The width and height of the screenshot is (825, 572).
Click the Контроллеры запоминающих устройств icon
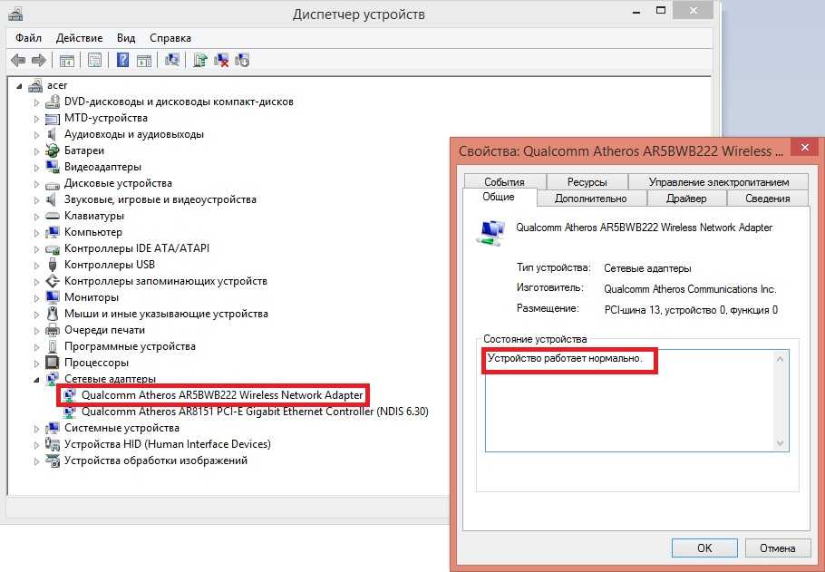click(52, 281)
